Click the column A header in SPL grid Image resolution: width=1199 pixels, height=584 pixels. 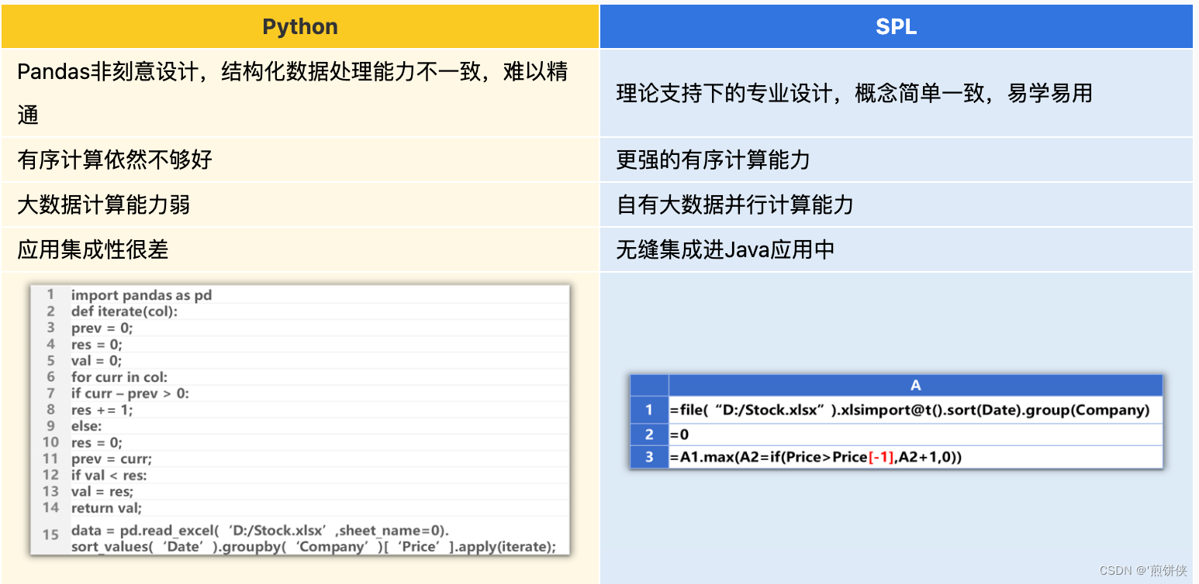915,385
